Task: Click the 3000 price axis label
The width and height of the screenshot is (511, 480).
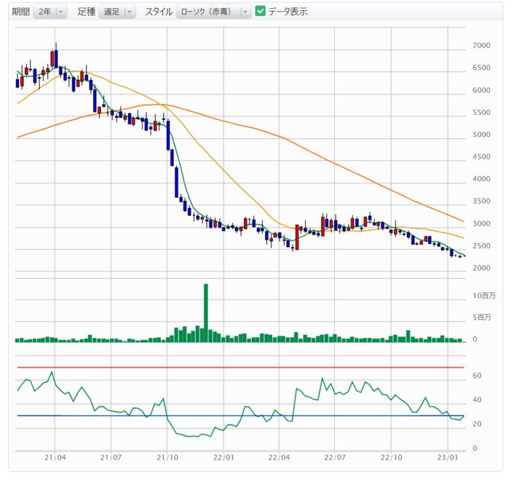Action: click(x=482, y=223)
